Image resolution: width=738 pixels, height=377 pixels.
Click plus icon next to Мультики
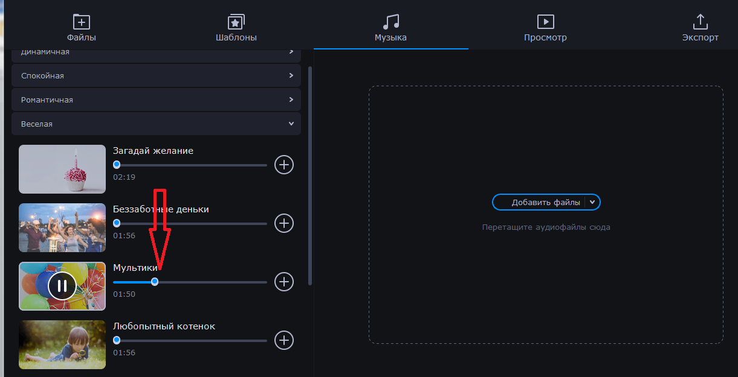click(x=284, y=282)
